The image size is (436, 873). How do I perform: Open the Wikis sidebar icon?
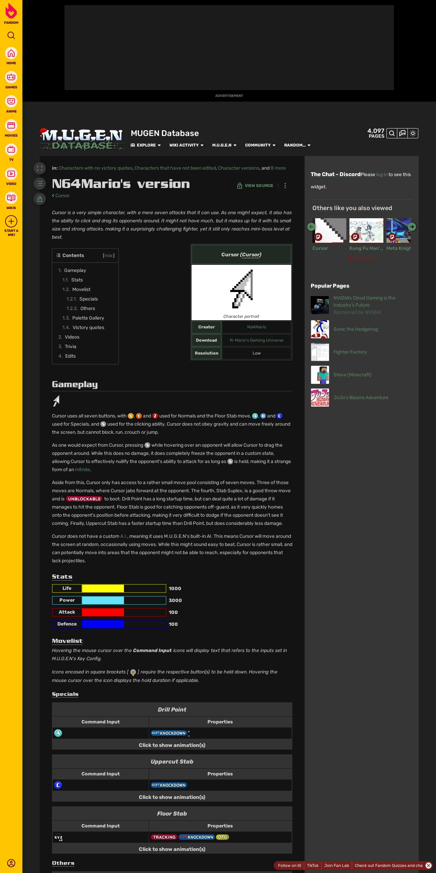(11, 198)
